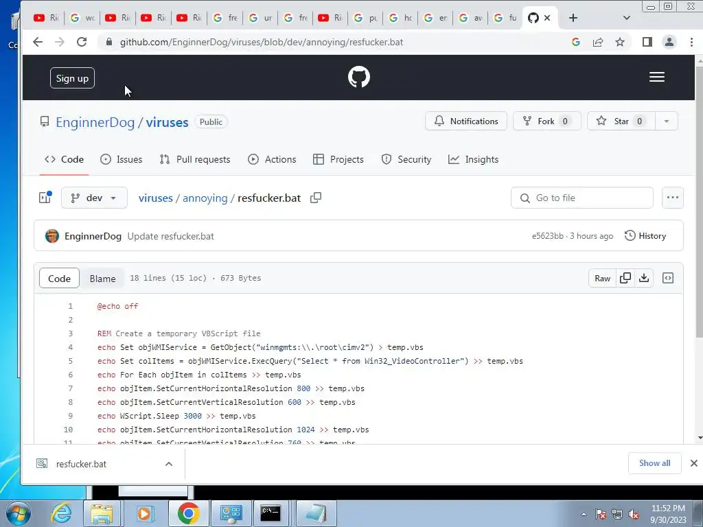Open the Issues tab
The width and height of the screenshot is (703, 527).
click(121, 159)
